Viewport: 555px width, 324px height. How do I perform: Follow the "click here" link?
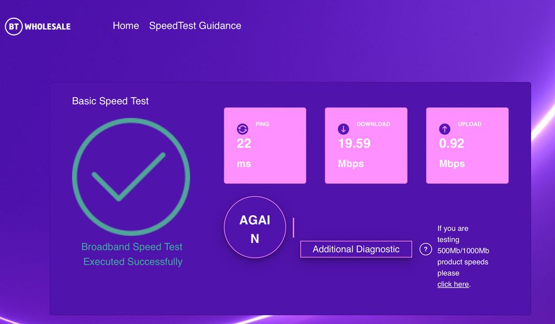(453, 284)
